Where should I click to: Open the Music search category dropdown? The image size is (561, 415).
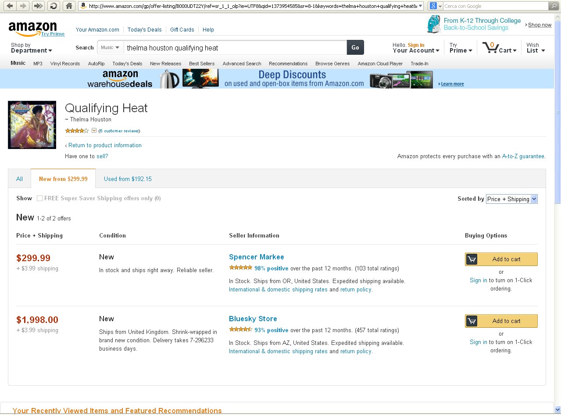point(110,47)
